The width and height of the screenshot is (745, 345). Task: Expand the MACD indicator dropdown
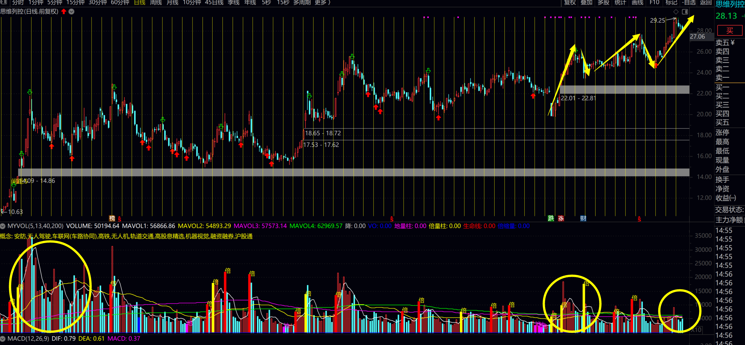point(3,339)
